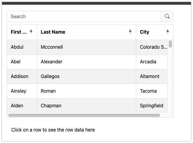Select the Abdul row

tap(87, 47)
